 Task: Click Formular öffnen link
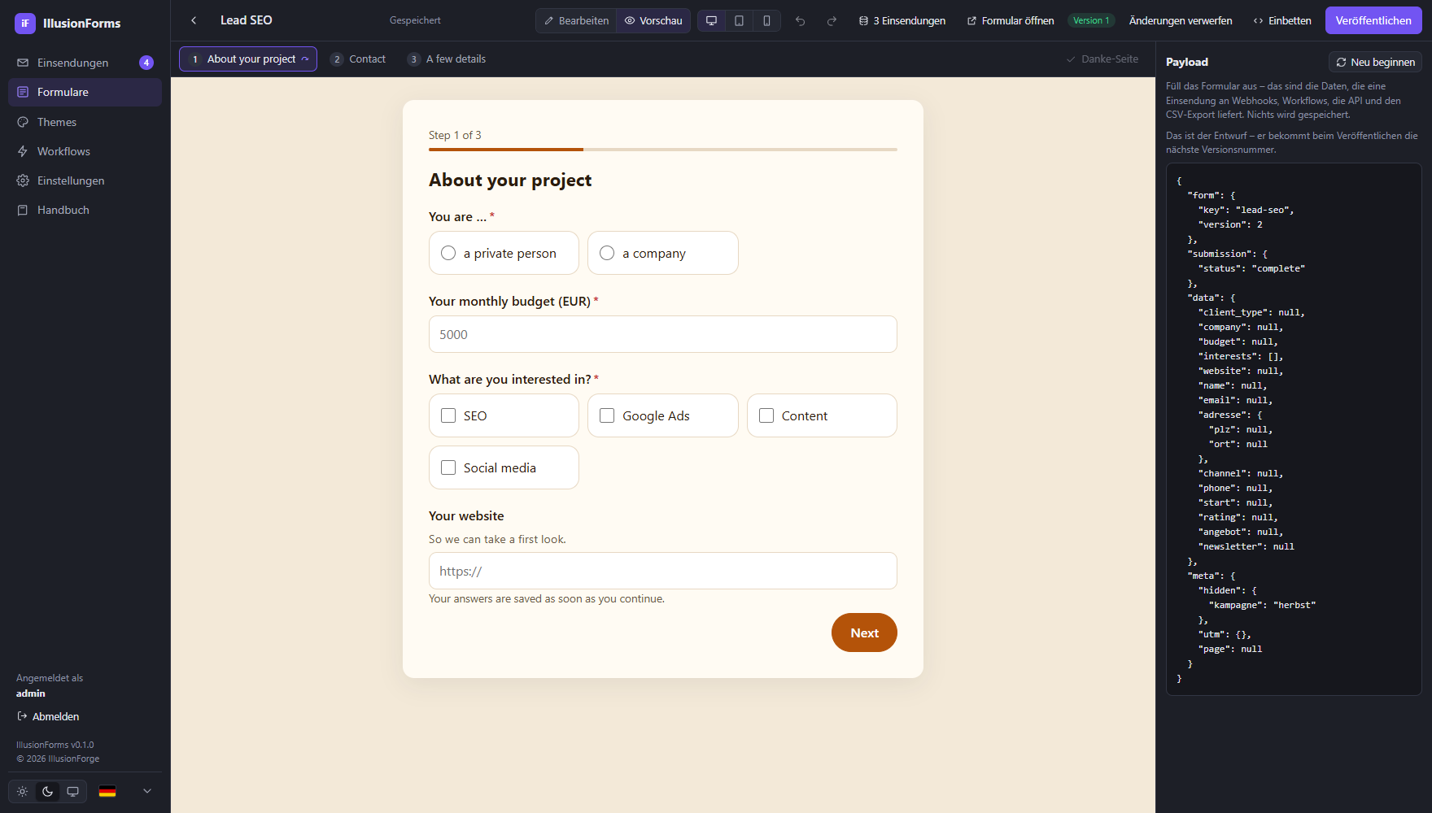click(x=1011, y=20)
